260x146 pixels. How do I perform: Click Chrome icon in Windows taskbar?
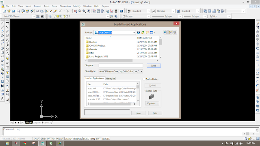pyautogui.click(x=25, y=143)
